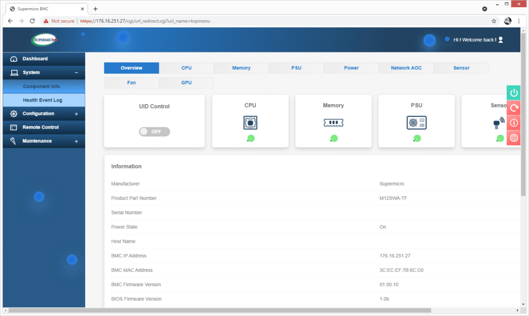
Task: Reload the page with refresh icon
Action: click(x=33, y=21)
